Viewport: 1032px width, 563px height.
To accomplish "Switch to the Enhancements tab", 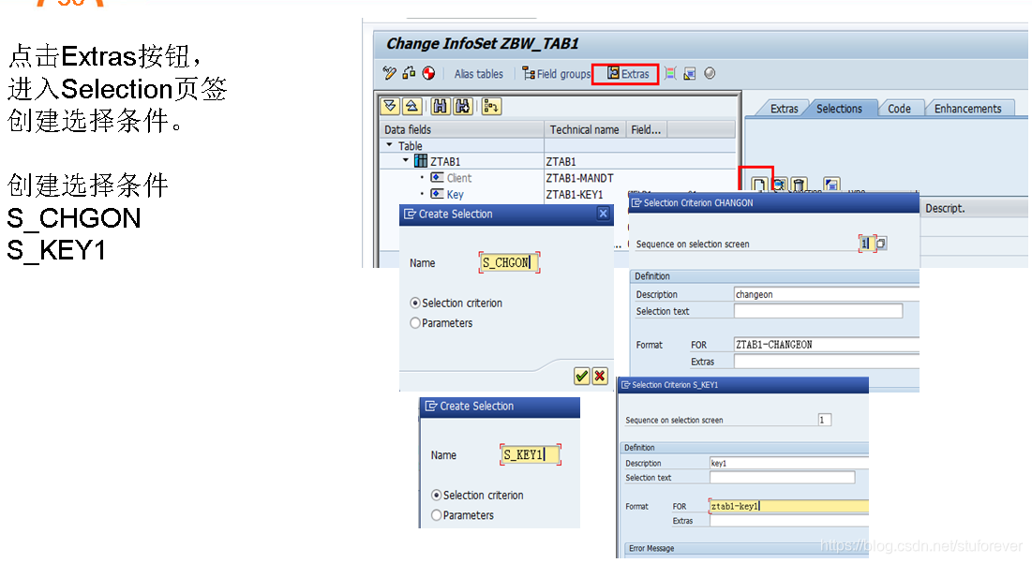I will pos(967,109).
